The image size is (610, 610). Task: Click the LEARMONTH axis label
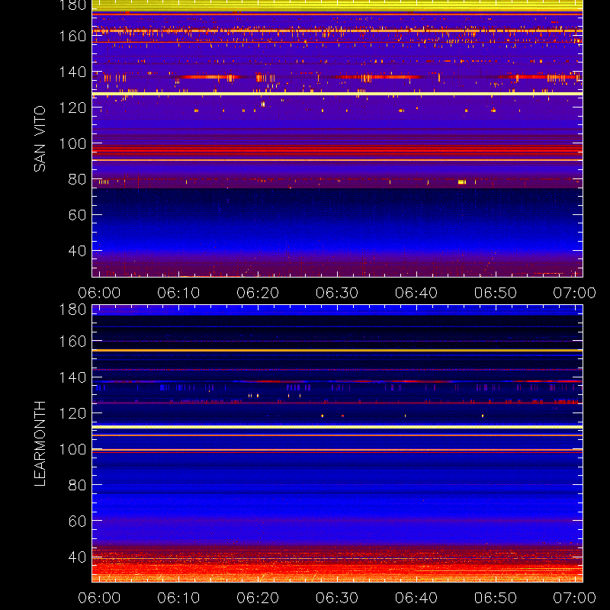(x=40, y=444)
